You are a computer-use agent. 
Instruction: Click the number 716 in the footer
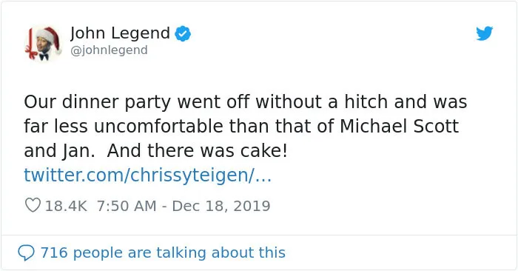[54, 252]
